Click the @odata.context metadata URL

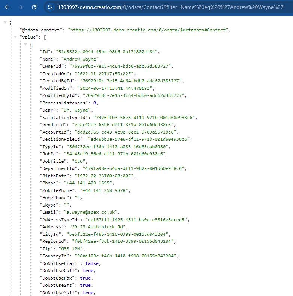click(x=148, y=30)
